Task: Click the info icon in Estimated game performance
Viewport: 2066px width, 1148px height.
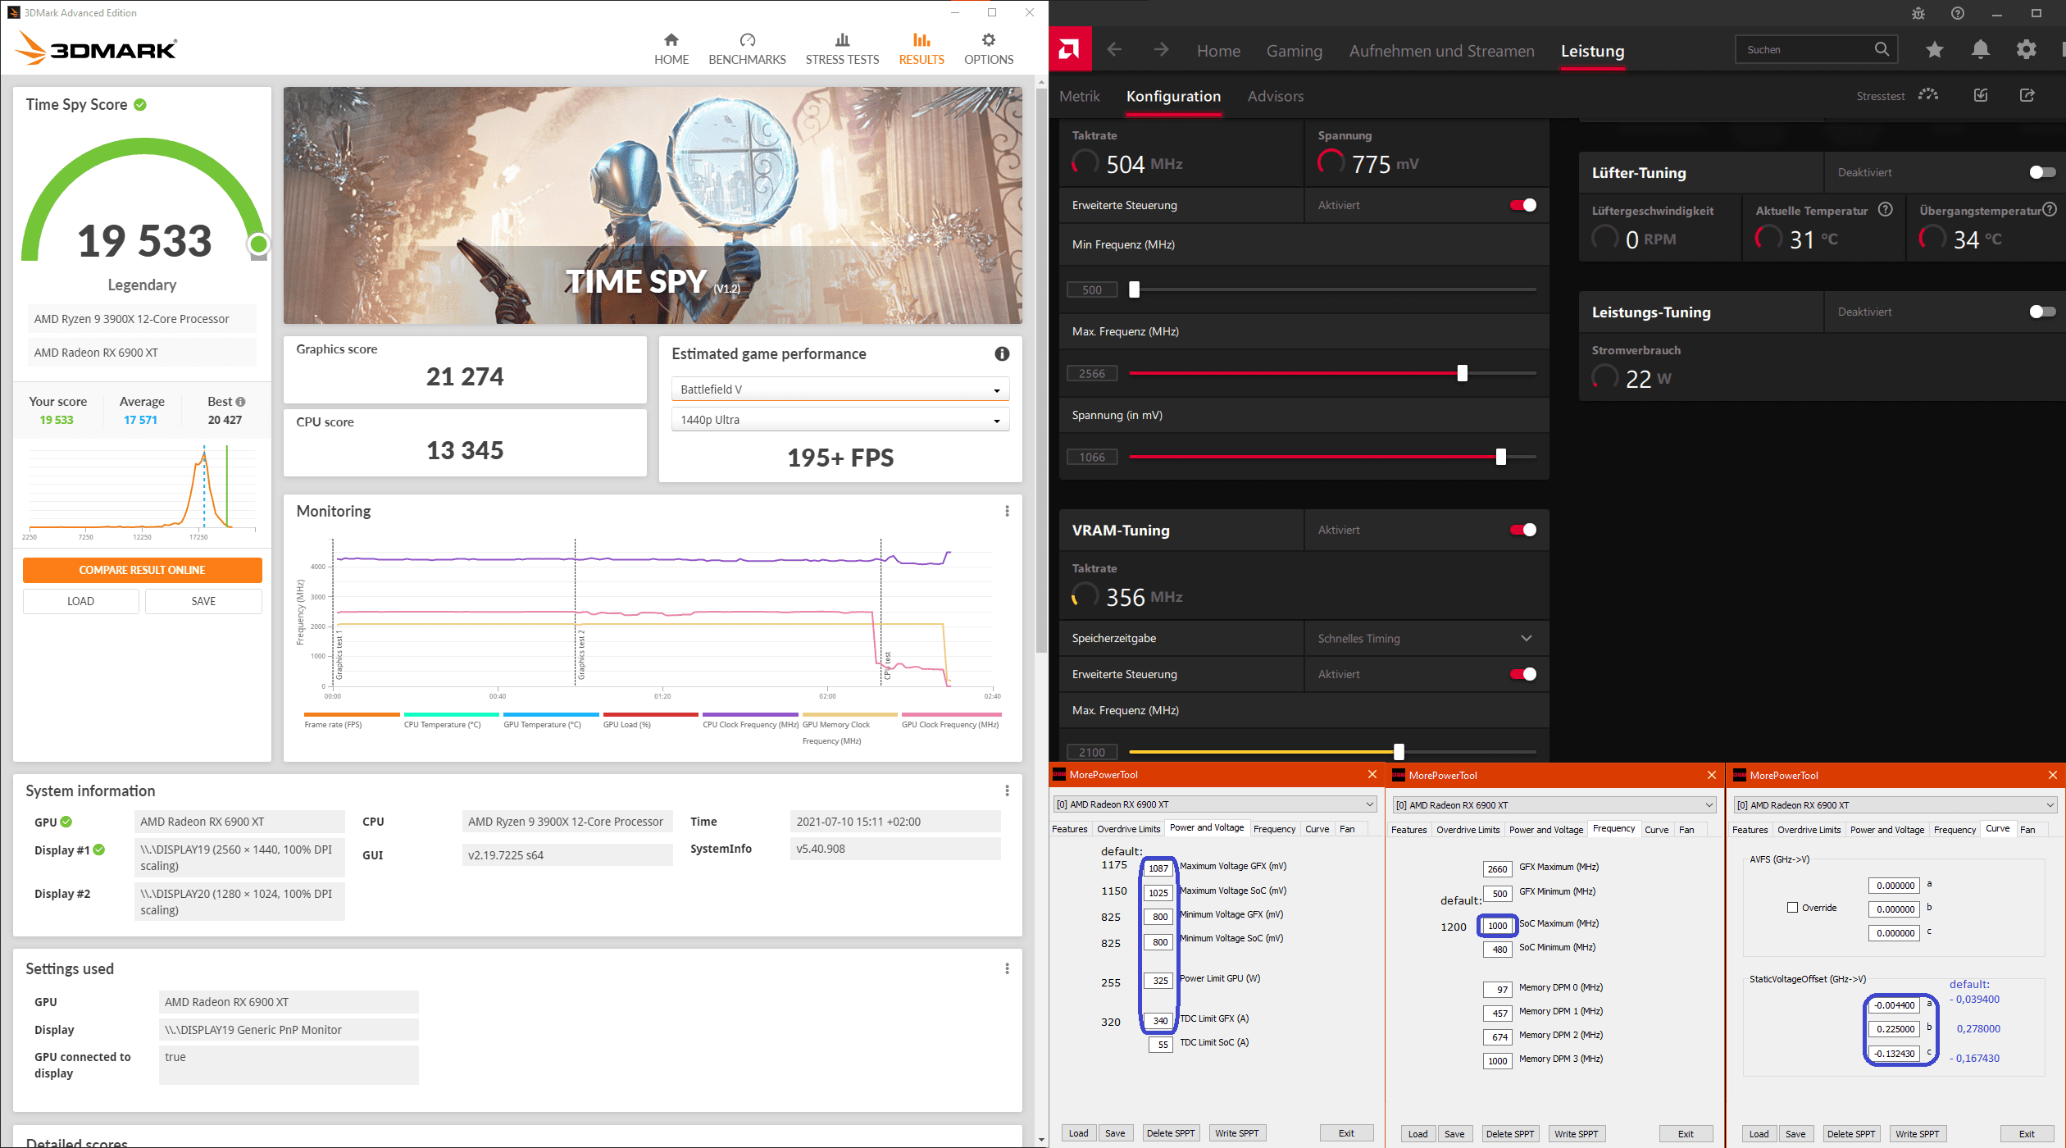Action: click(x=1002, y=353)
